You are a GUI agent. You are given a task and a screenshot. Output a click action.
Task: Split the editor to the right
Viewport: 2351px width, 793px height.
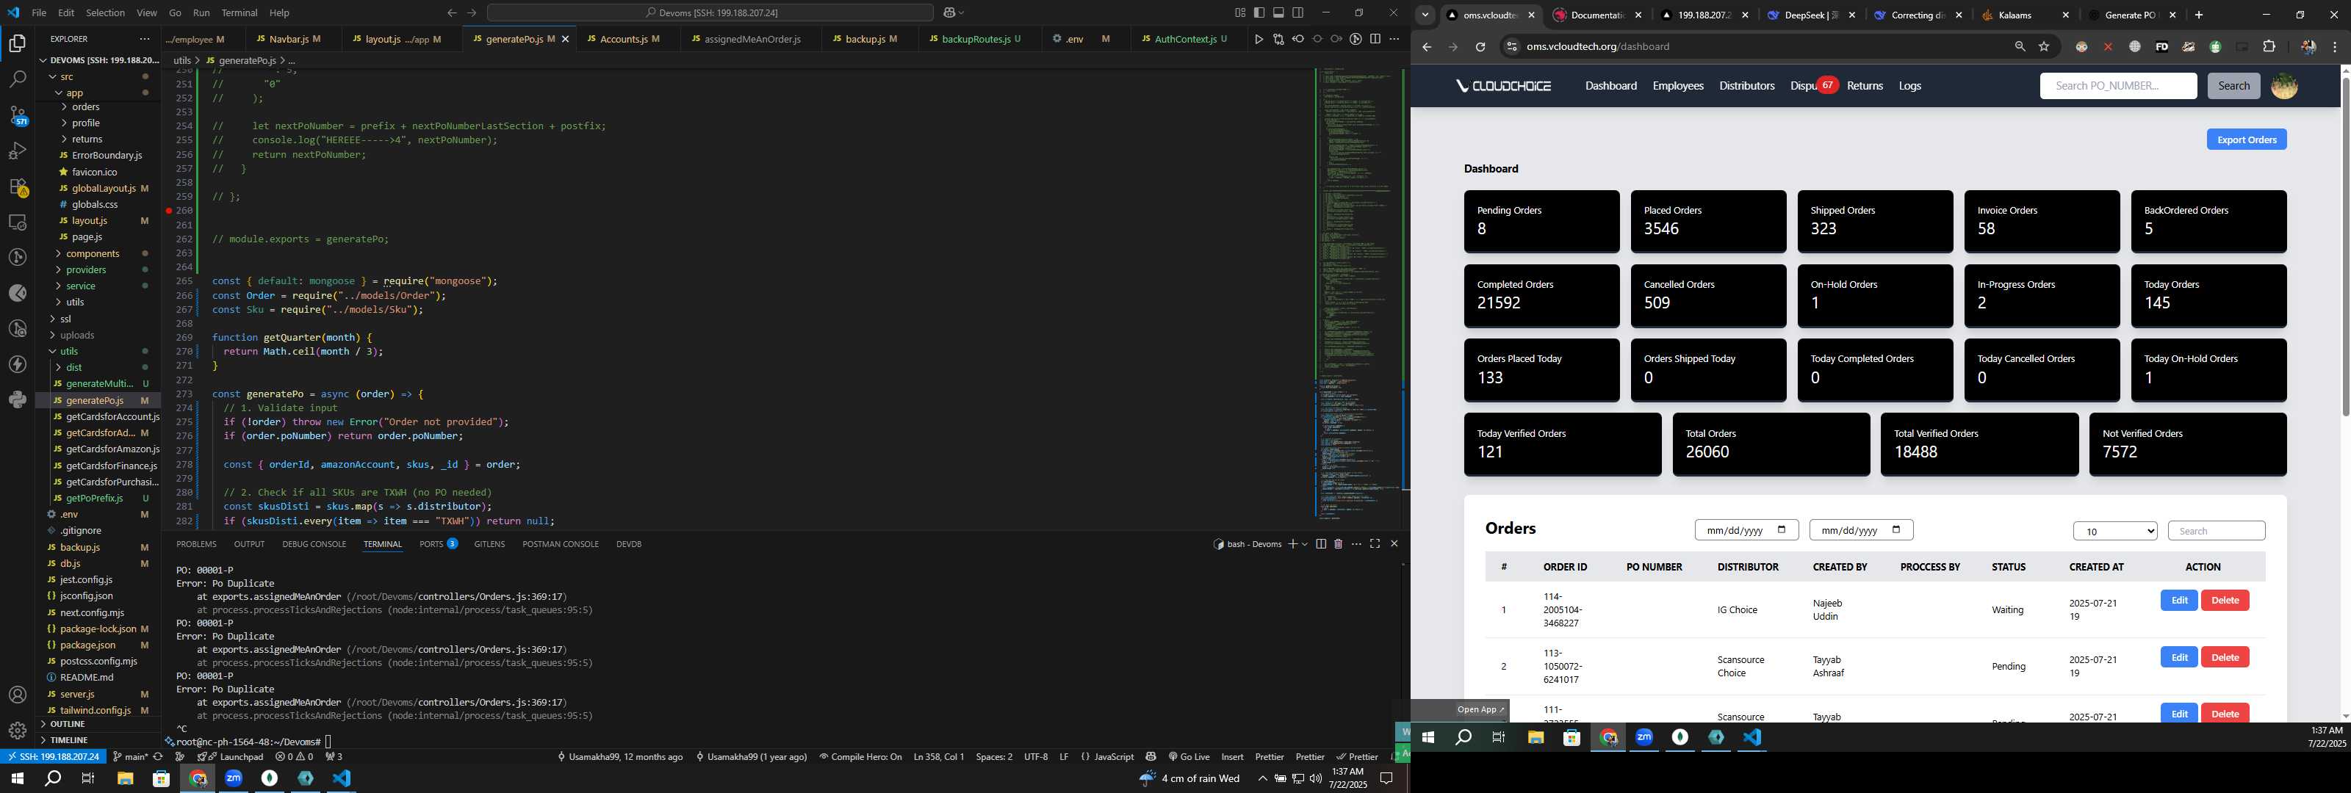tap(1375, 39)
